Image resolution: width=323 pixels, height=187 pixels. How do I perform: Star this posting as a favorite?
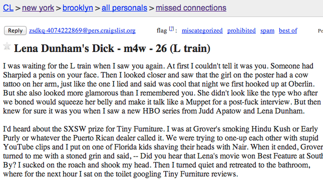7,46
